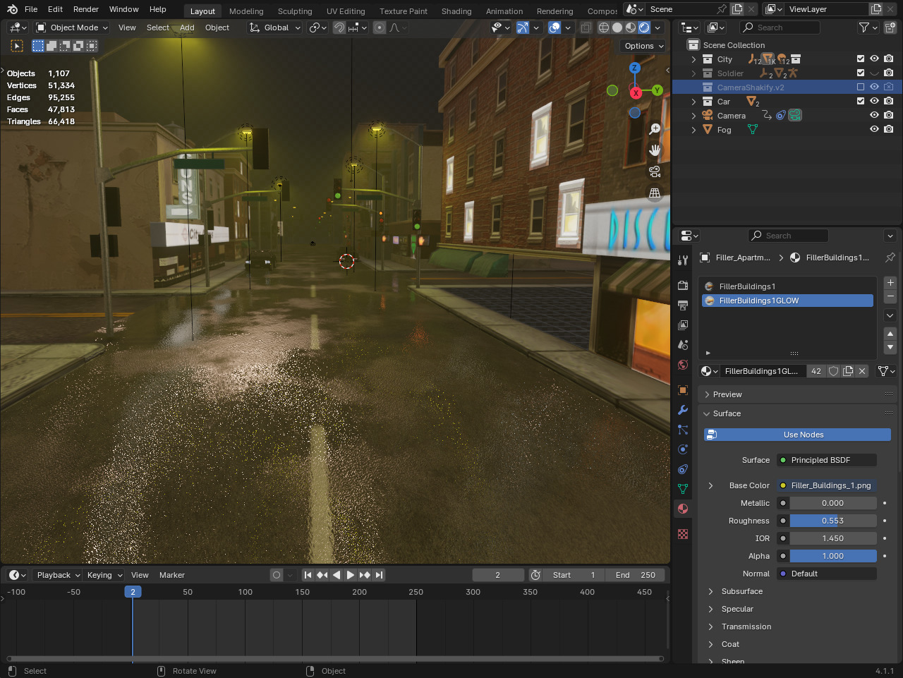Toggle X-ray display in viewport header
The width and height of the screenshot is (903, 678).
point(586,28)
